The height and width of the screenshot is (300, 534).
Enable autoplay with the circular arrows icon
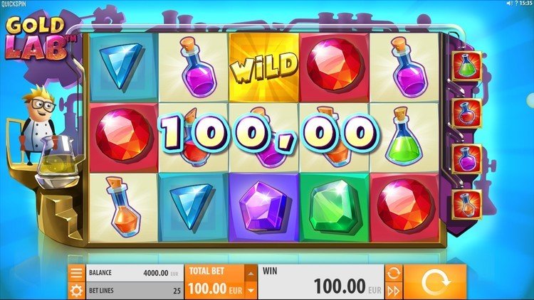pos(394,273)
